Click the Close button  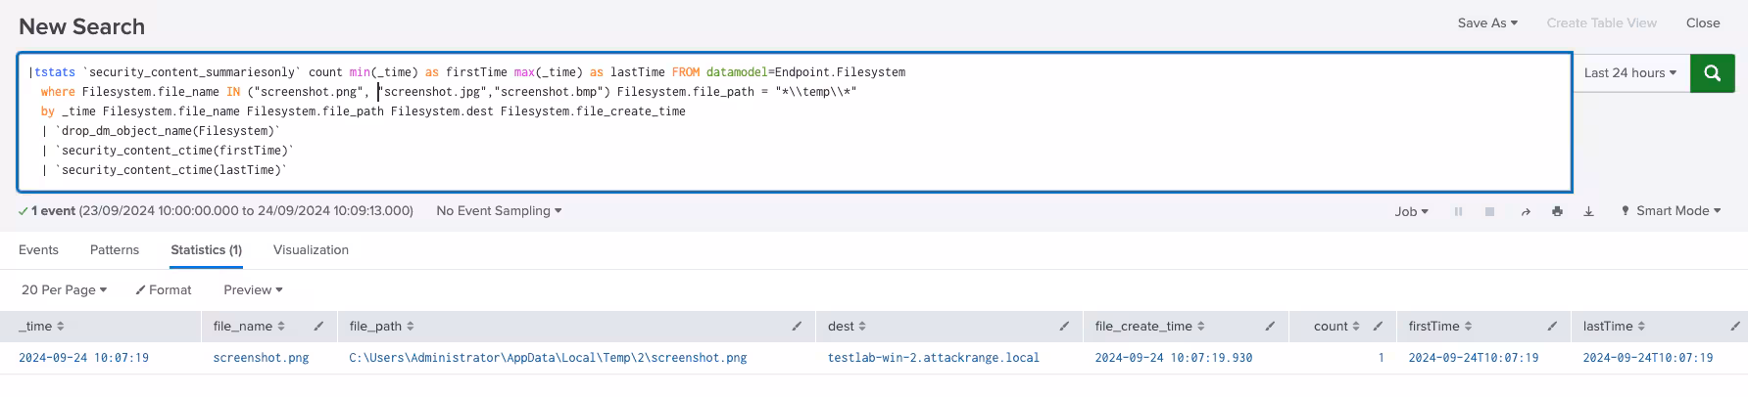[x=1702, y=23]
